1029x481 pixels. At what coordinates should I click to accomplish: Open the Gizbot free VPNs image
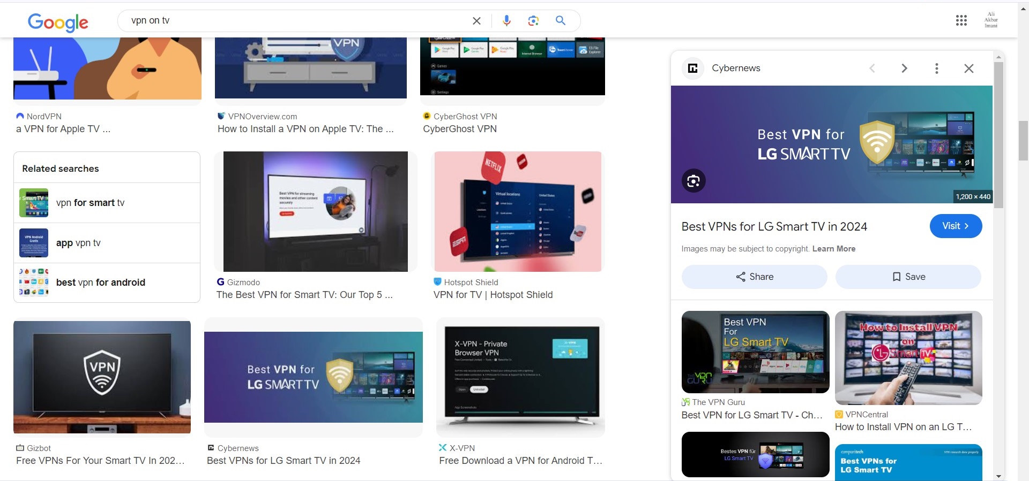coord(102,377)
